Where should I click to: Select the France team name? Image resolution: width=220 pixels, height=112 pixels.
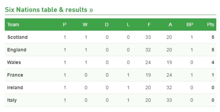coord(15,75)
